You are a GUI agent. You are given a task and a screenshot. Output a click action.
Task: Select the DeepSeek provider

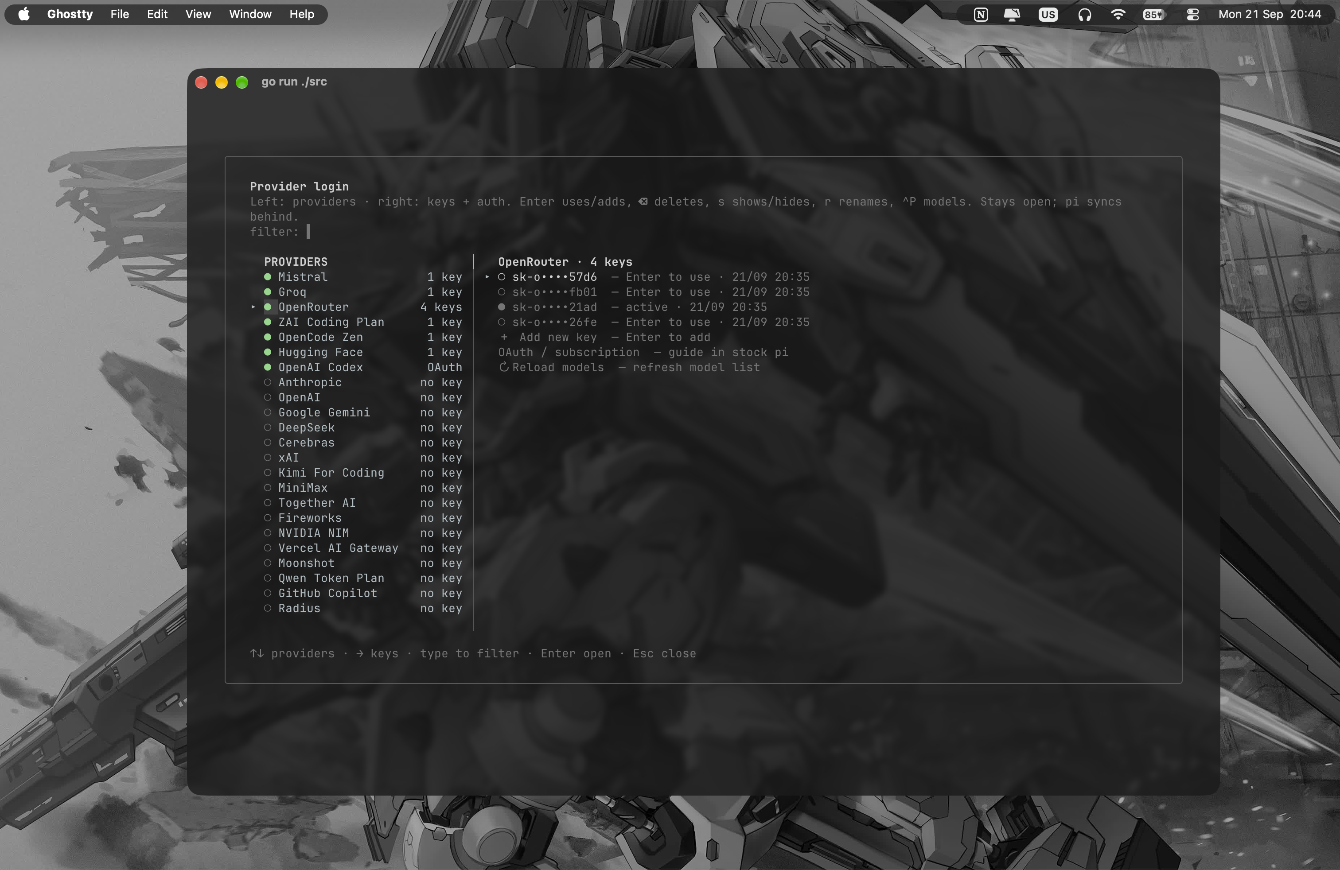[x=363, y=427]
